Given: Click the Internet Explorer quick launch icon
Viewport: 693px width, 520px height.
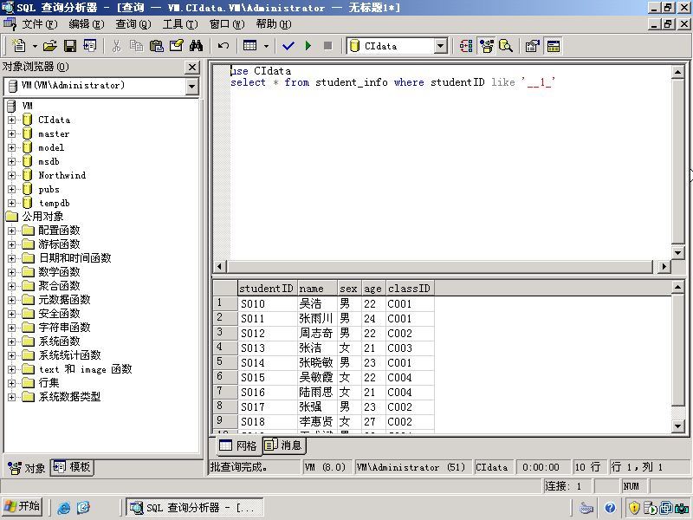Looking at the screenshot, I should tap(64, 508).
